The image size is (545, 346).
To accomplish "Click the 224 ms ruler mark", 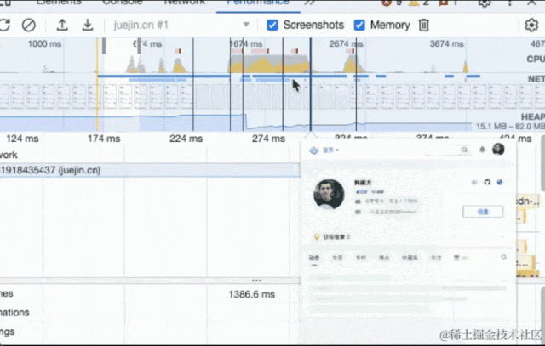I will click(186, 139).
